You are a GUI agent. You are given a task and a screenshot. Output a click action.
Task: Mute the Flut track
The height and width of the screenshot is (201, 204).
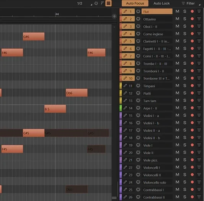(177, 11)
